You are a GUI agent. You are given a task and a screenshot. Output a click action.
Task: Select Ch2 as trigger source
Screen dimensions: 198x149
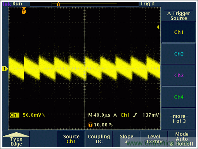pyautogui.click(x=179, y=54)
